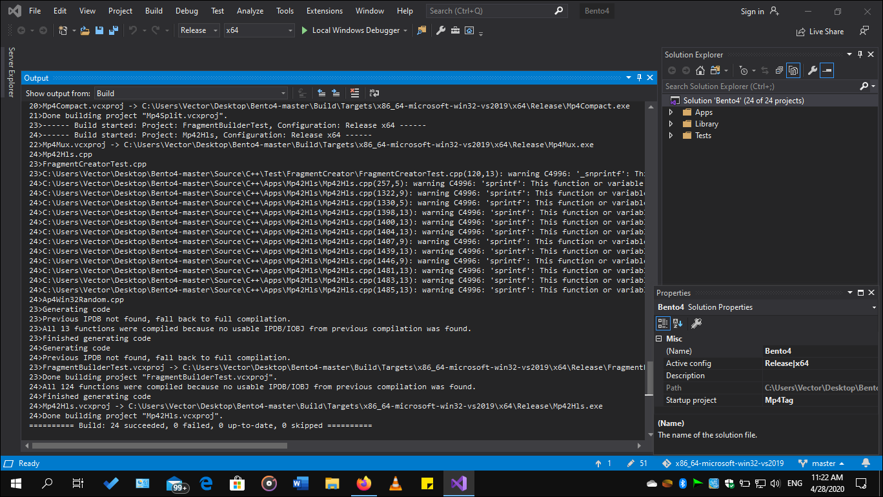Click the Search Solution Explorer field

pos(761,86)
